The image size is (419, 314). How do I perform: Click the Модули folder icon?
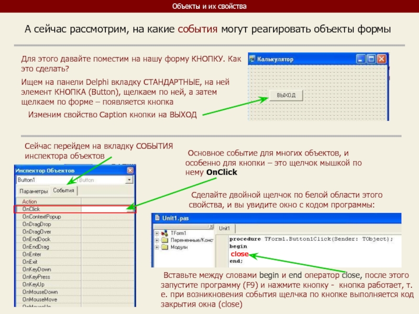tap(164, 247)
